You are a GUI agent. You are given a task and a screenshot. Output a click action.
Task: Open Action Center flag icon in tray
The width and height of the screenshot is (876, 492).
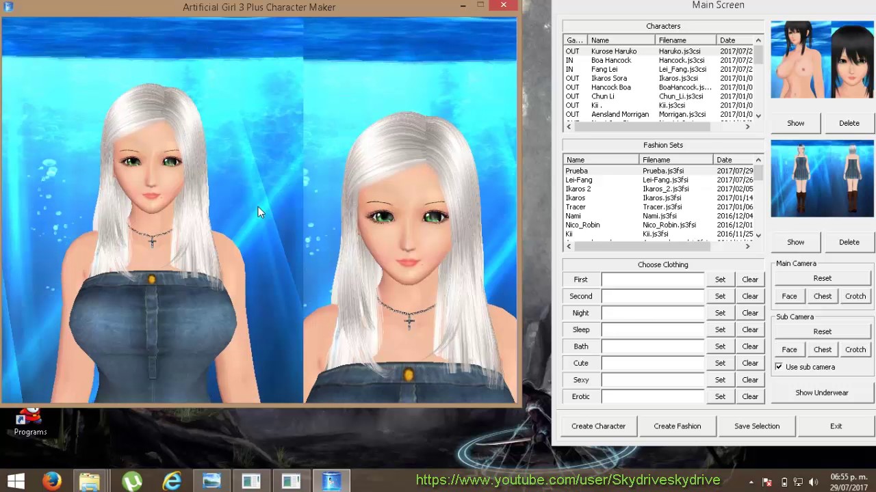[x=767, y=482]
